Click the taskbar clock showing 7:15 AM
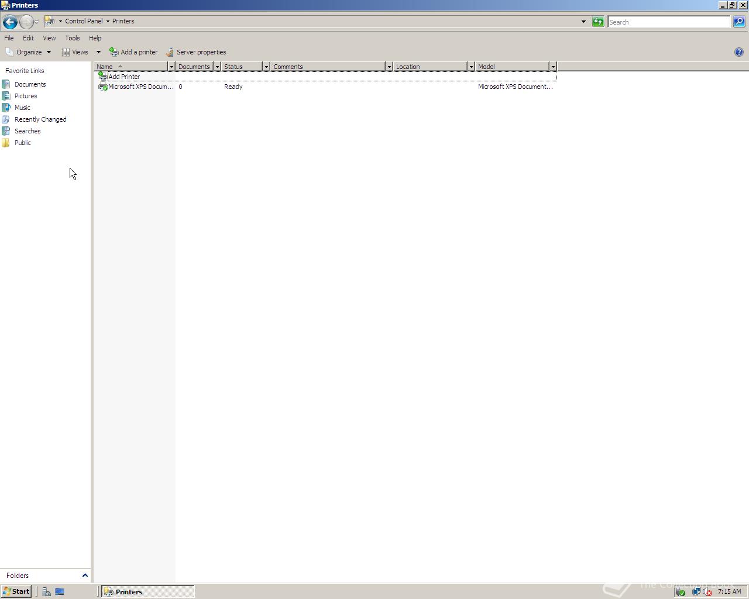The width and height of the screenshot is (749, 599). tap(730, 591)
